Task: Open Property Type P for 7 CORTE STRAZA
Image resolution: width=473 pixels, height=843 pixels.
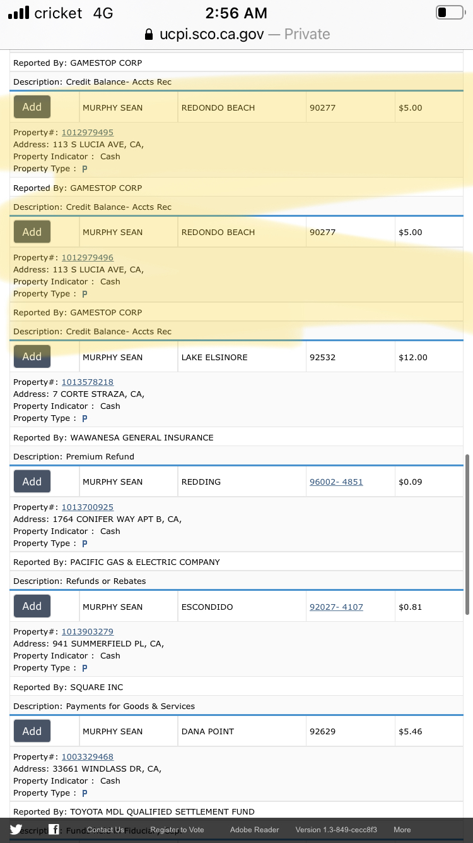Action: pyautogui.click(x=85, y=418)
